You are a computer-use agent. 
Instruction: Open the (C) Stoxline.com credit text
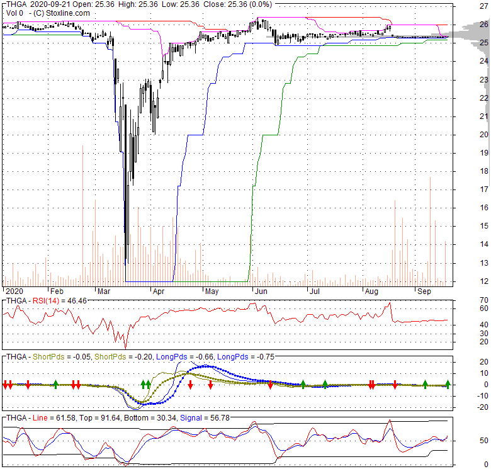pyautogui.click(x=62, y=13)
